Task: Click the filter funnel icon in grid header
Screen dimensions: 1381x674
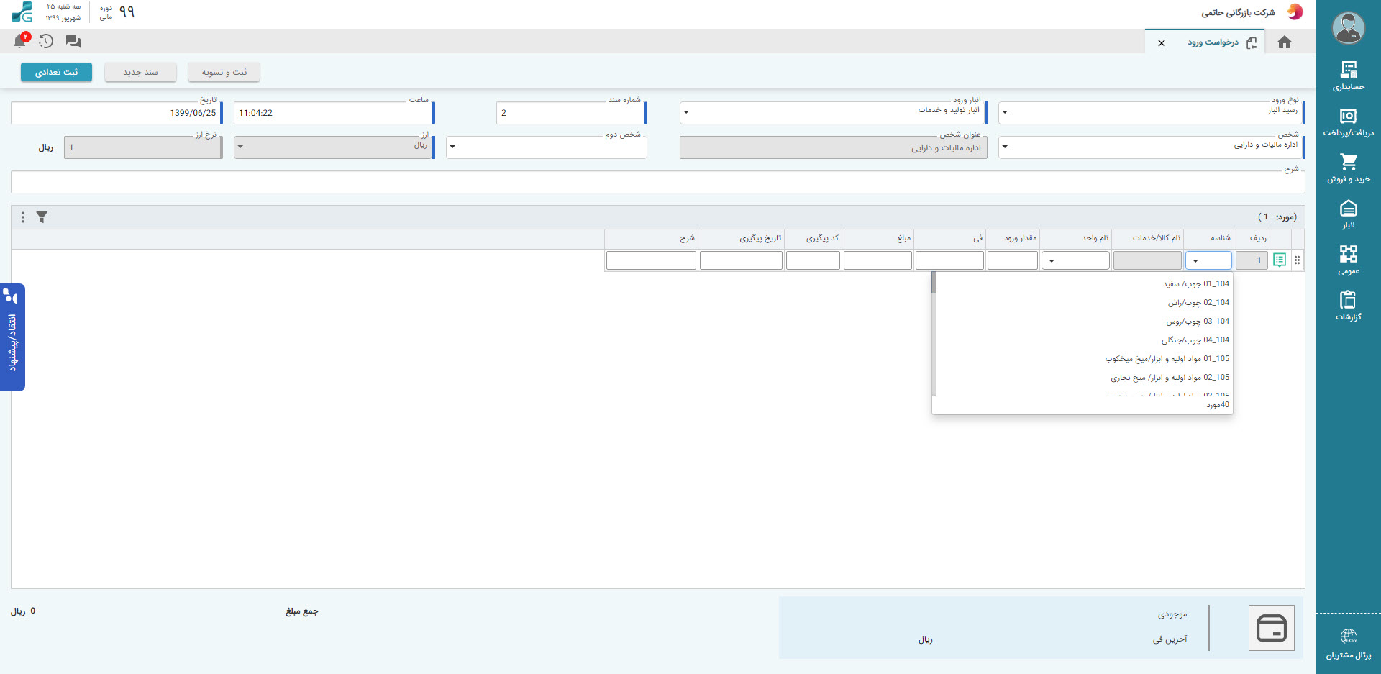Action: 42,217
